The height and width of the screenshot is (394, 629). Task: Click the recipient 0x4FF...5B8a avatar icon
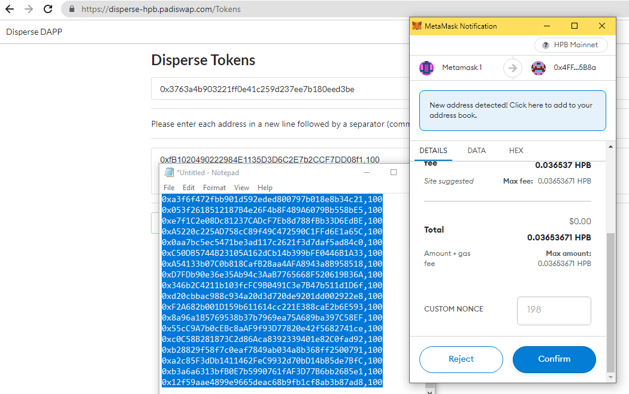coord(539,68)
